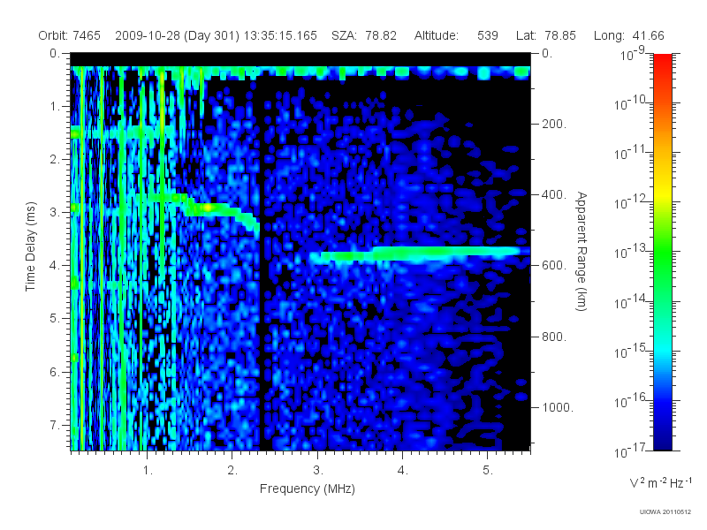Click the '600.' apparent range tick label

pos(554,266)
